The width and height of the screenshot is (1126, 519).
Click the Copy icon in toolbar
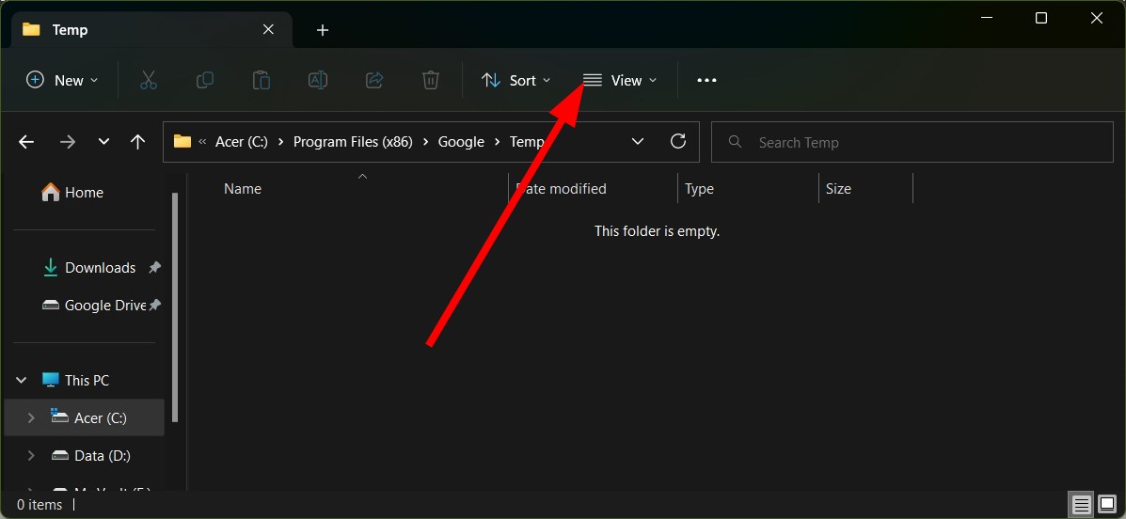click(205, 81)
